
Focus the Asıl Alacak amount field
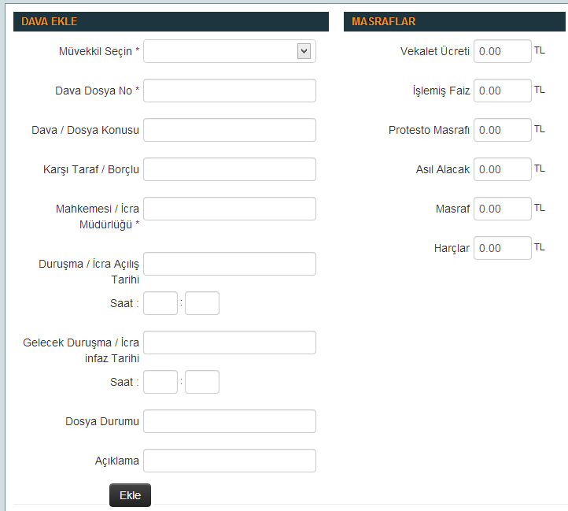click(503, 169)
